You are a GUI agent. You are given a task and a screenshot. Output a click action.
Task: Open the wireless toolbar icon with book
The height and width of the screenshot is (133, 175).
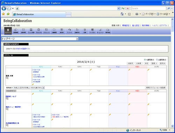pos(31,31)
